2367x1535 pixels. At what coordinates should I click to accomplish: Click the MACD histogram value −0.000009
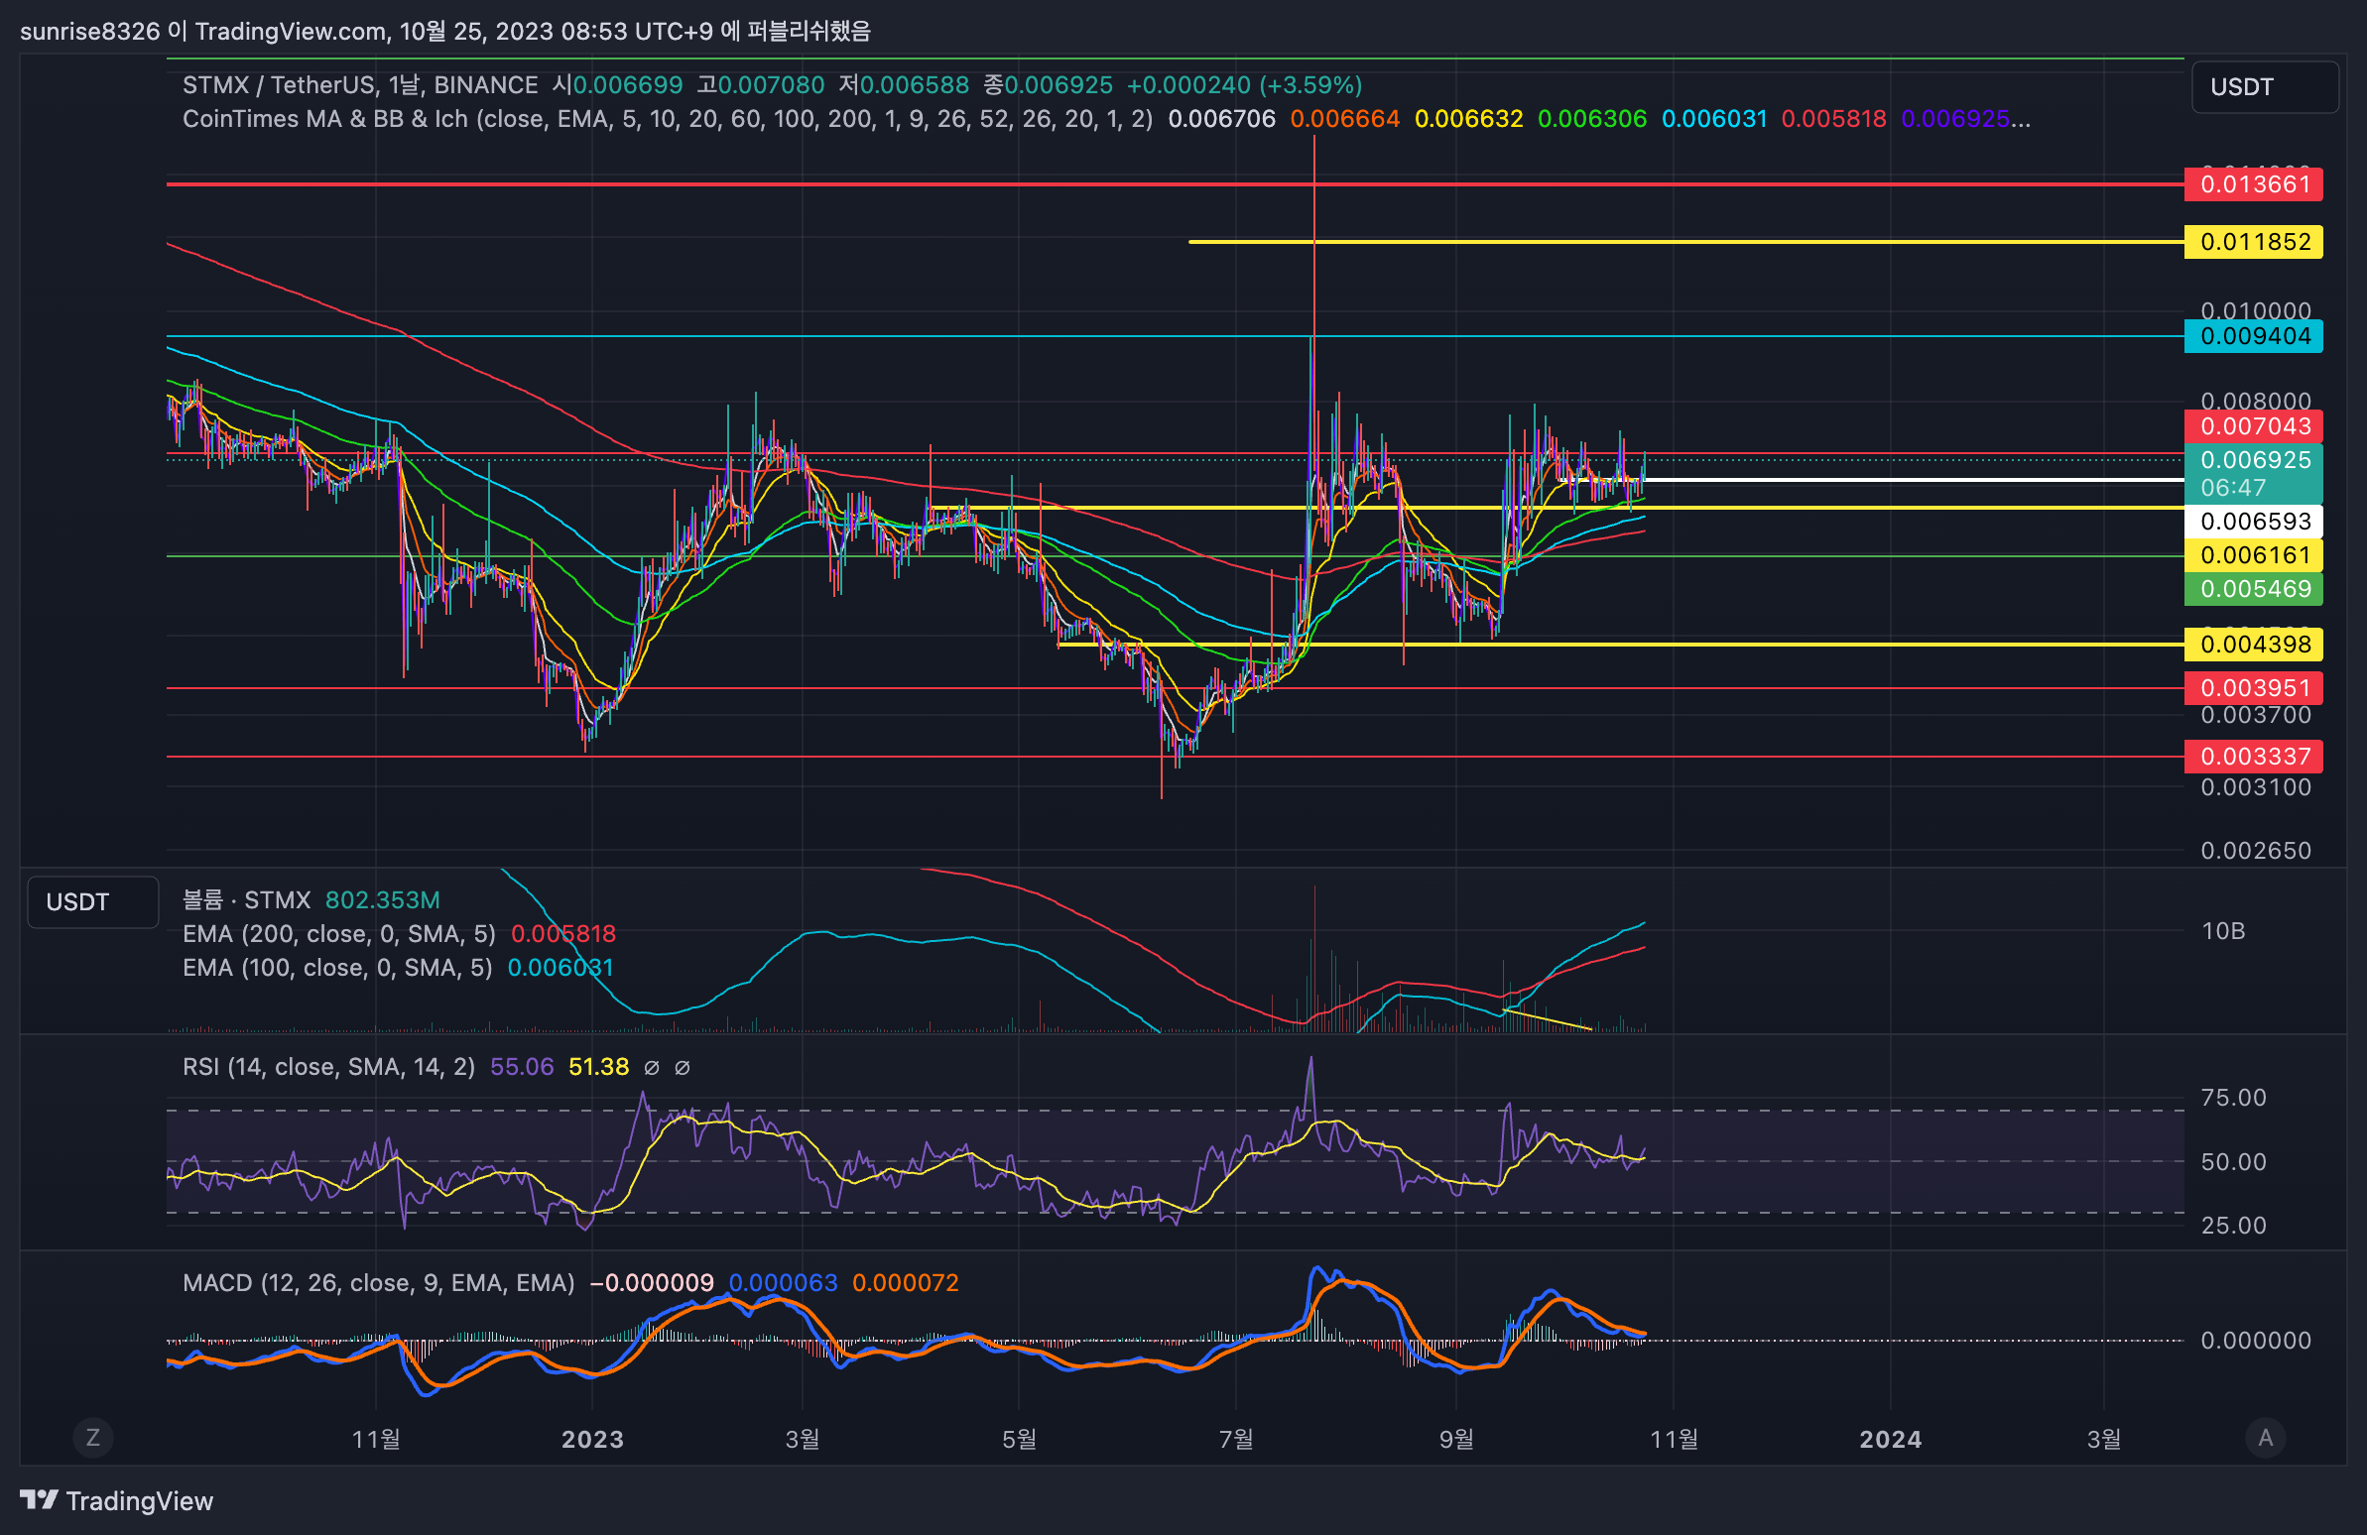[x=652, y=1282]
